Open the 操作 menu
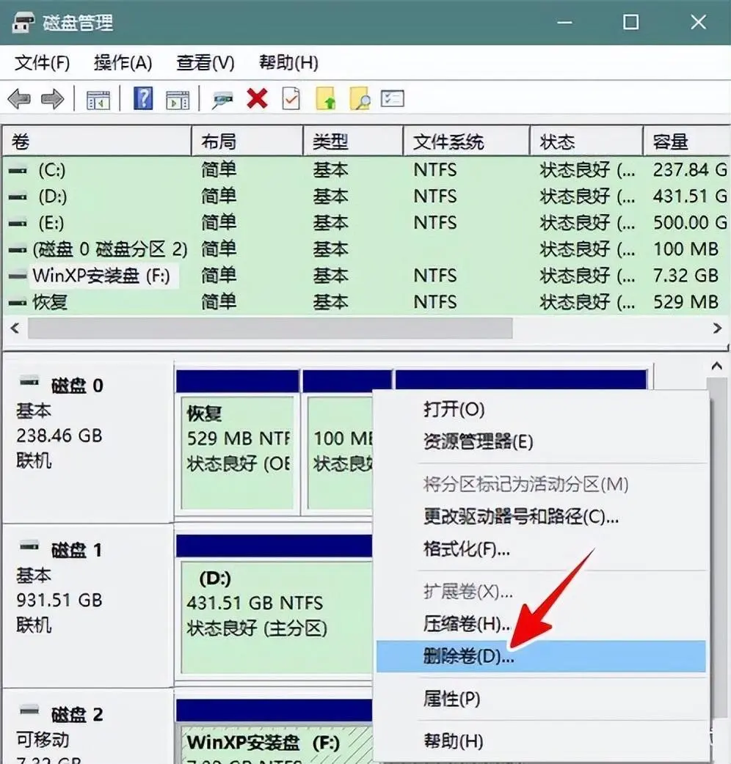Image resolution: width=731 pixels, height=764 pixels. (123, 64)
